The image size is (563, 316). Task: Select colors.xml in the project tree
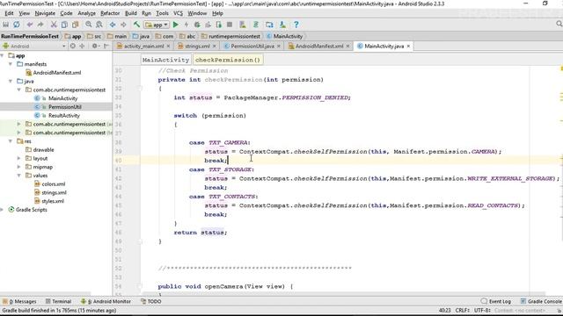point(54,184)
